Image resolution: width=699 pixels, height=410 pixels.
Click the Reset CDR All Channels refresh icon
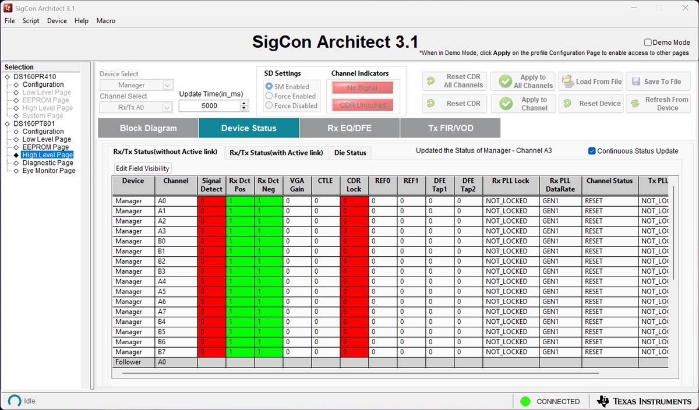pyautogui.click(x=431, y=82)
